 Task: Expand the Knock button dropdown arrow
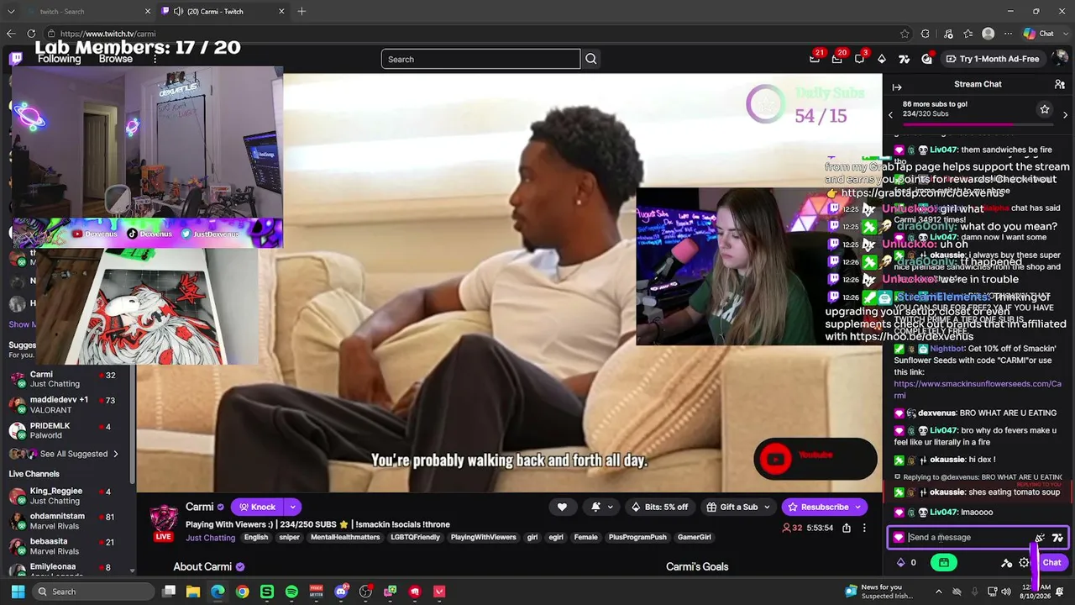[x=292, y=507]
